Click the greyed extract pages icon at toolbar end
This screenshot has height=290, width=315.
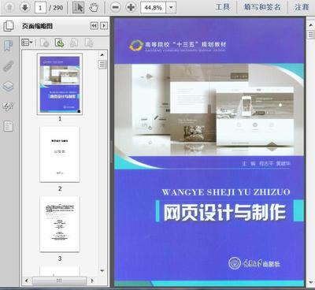[89, 43]
